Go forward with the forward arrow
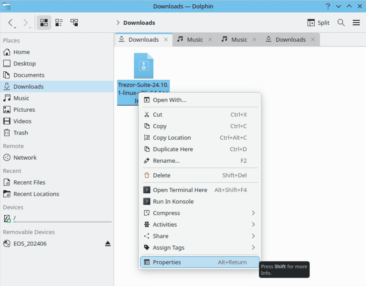This screenshot has height=286, width=366. click(25, 23)
